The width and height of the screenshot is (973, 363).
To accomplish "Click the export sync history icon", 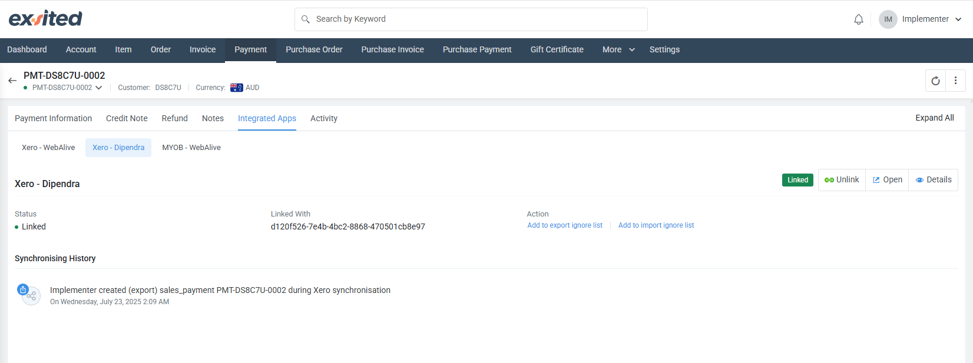I will 23,289.
